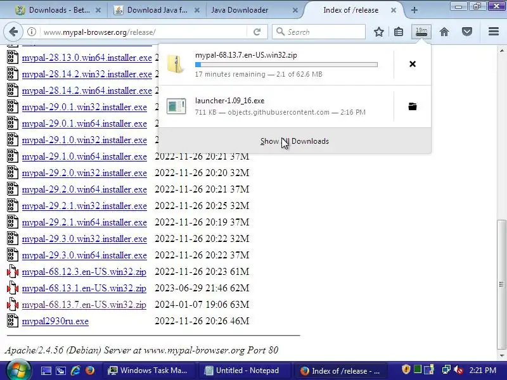Click file icon beside mypal2930ru.exe
The height and width of the screenshot is (380, 507).
pyautogui.click(x=13, y=321)
